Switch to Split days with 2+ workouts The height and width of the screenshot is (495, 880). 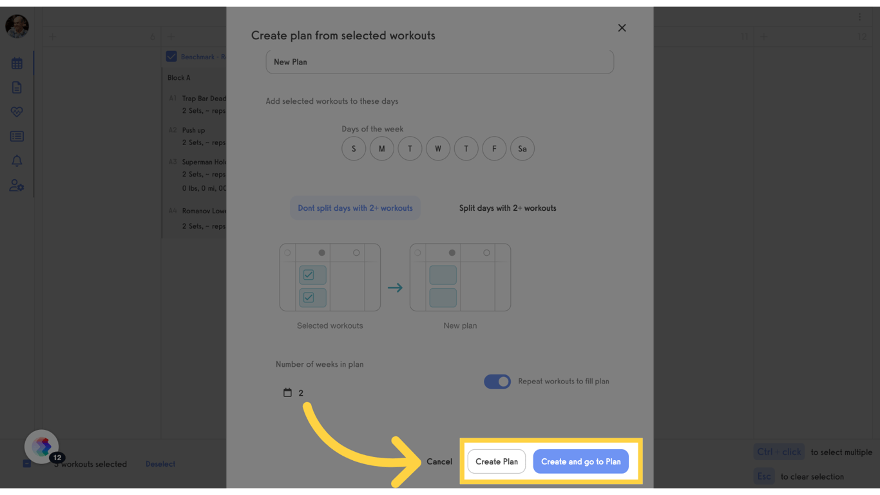[507, 208]
